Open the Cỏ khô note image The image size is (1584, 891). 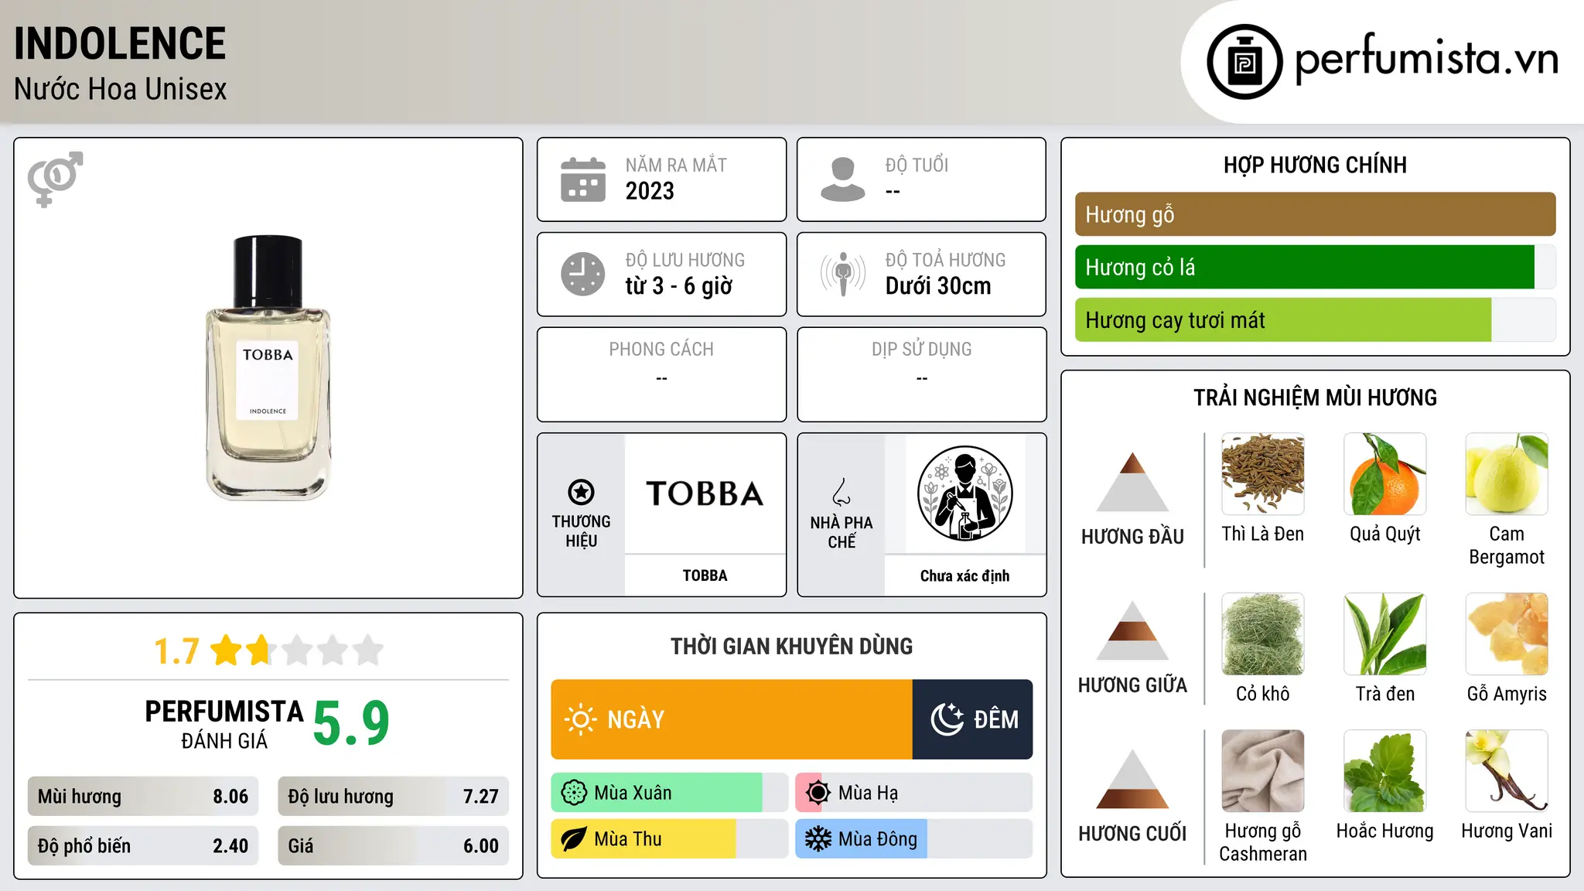(x=1263, y=634)
